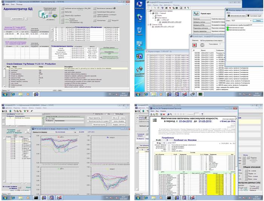
Task: Click the red X icon in preview window toolbar
Action: click(x=164, y=114)
